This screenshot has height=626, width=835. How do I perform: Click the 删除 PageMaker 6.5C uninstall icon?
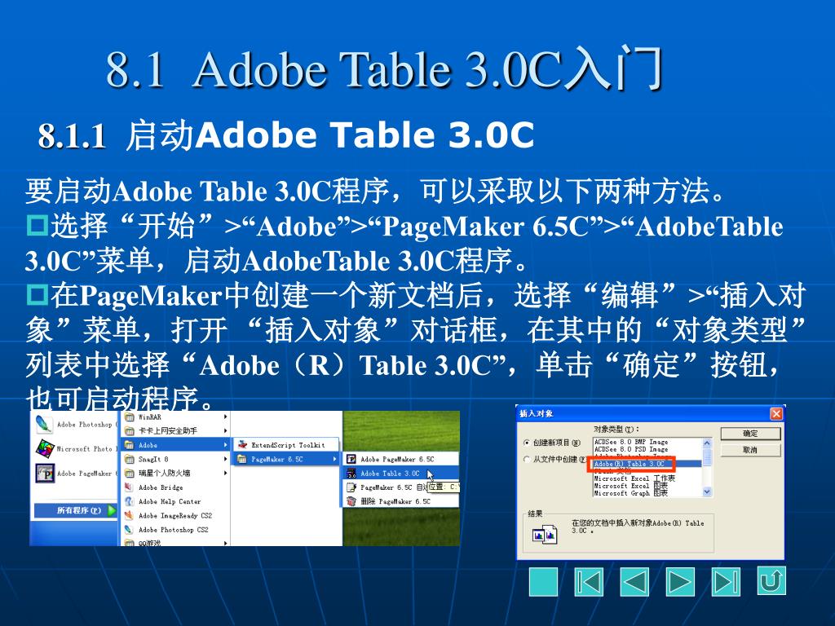click(351, 501)
